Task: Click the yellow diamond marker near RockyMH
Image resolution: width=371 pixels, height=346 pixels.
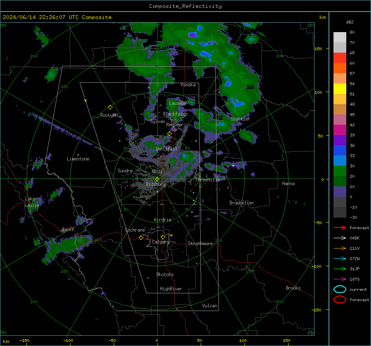Action: click(110, 107)
